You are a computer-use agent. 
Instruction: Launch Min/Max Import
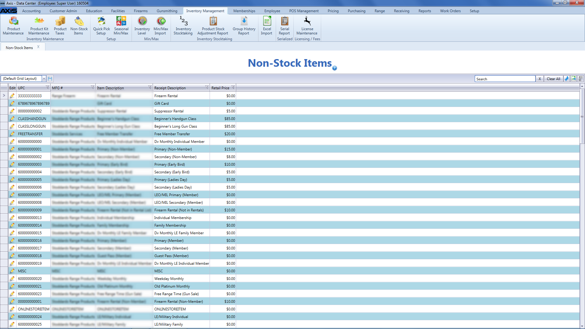click(x=161, y=26)
